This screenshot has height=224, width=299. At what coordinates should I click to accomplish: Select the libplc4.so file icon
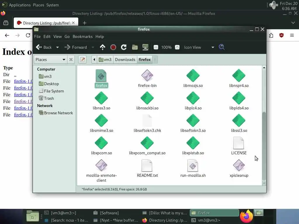[193, 98]
